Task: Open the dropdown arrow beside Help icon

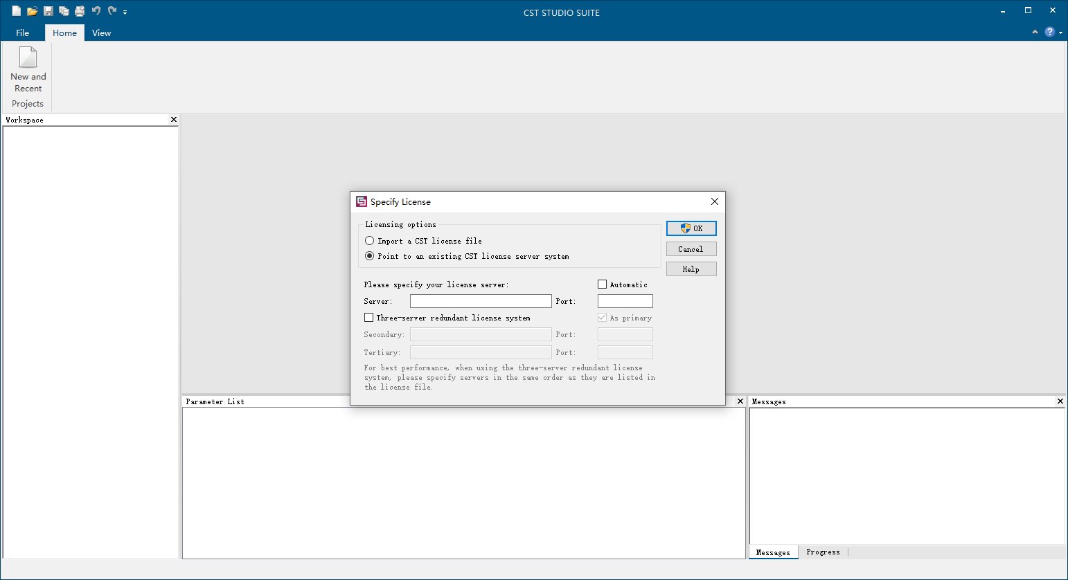Action: coord(1061,33)
